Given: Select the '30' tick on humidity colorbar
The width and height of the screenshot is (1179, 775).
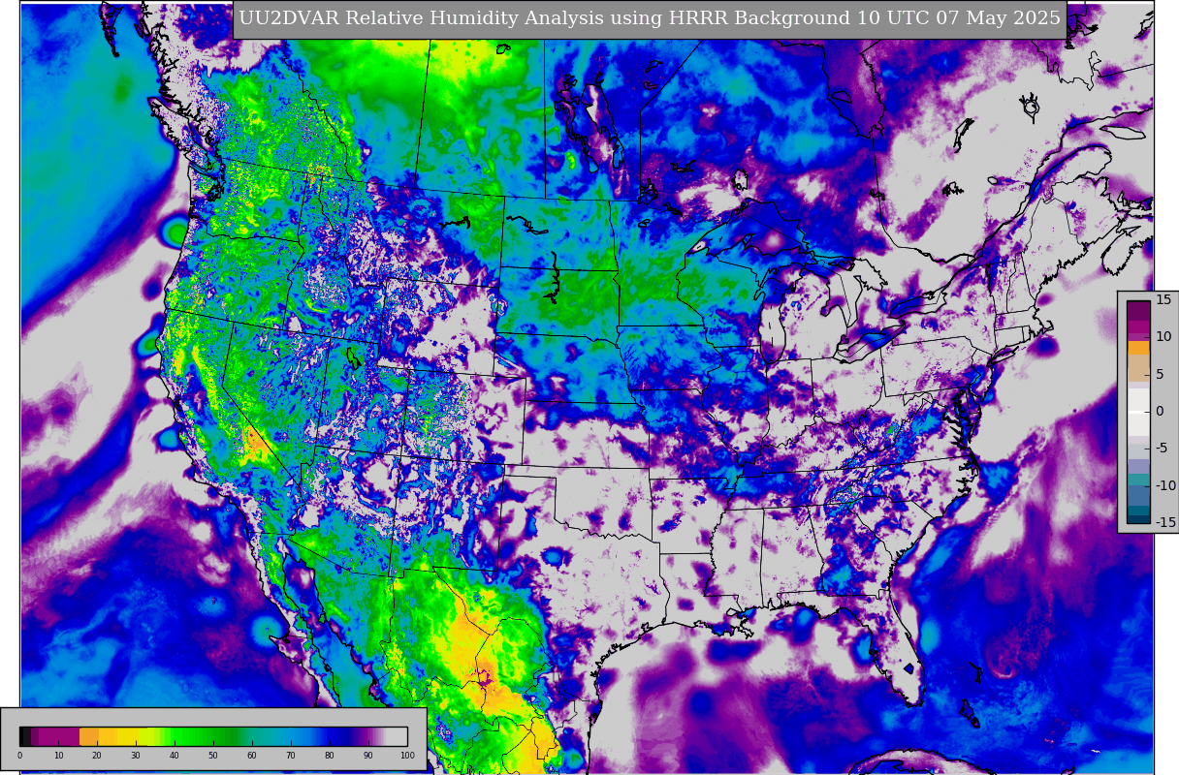Looking at the screenshot, I should (x=136, y=756).
